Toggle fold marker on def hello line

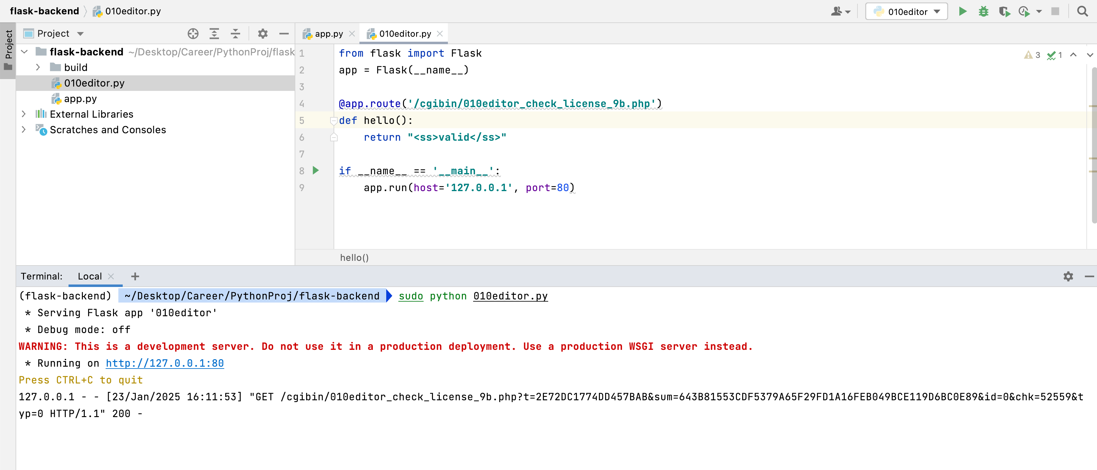click(x=334, y=121)
